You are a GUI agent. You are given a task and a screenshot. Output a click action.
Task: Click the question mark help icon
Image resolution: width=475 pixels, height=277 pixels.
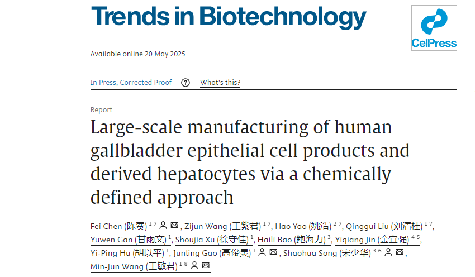[x=186, y=83]
